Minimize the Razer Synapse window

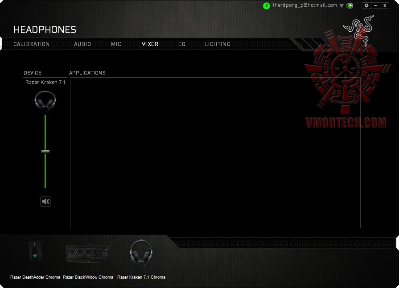click(x=375, y=5)
